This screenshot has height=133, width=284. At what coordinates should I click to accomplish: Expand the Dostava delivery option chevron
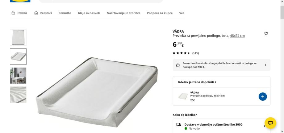pyautogui.click(x=264, y=126)
